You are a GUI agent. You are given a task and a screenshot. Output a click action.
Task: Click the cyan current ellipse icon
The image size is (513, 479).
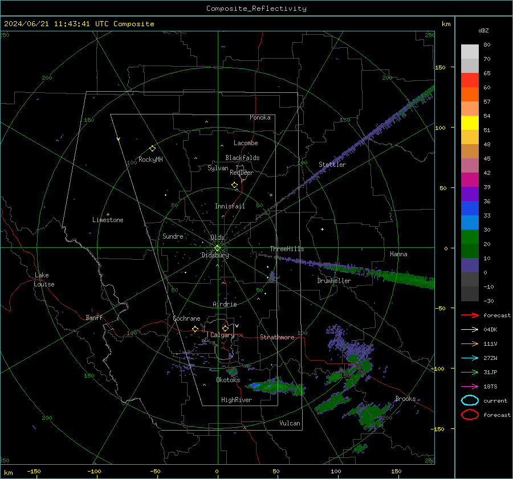coord(470,400)
